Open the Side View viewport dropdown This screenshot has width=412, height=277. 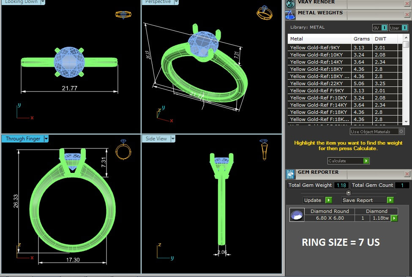click(x=172, y=139)
